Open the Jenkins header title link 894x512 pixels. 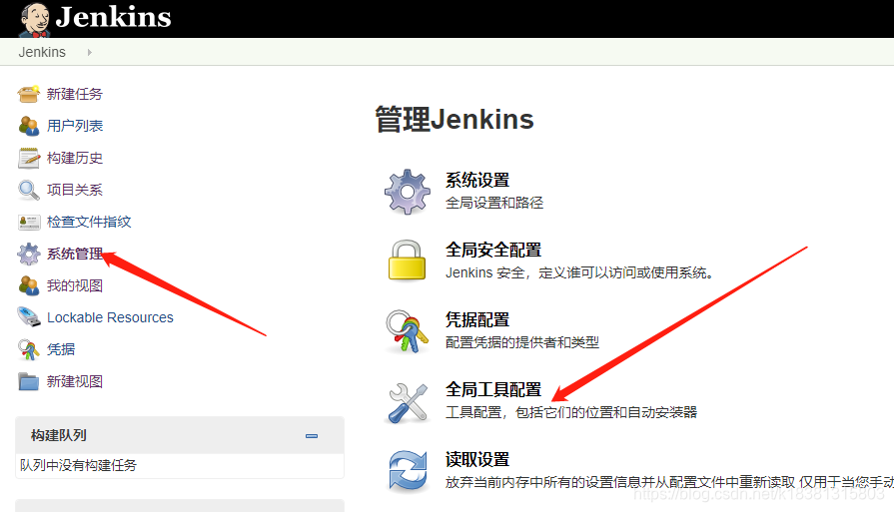click(114, 17)
